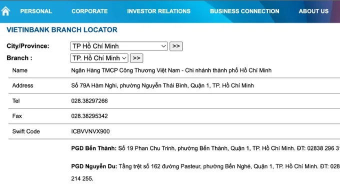The image size is (340, 191).
Task: Click the Tel number 028.38297266
Action: pyautogui.click(x=89, y=101)
